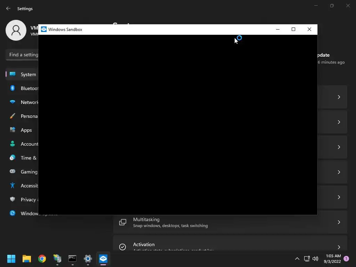Click the Apps sidebar icon
This screenshot has height=267, width=356.
pos(13,130)
